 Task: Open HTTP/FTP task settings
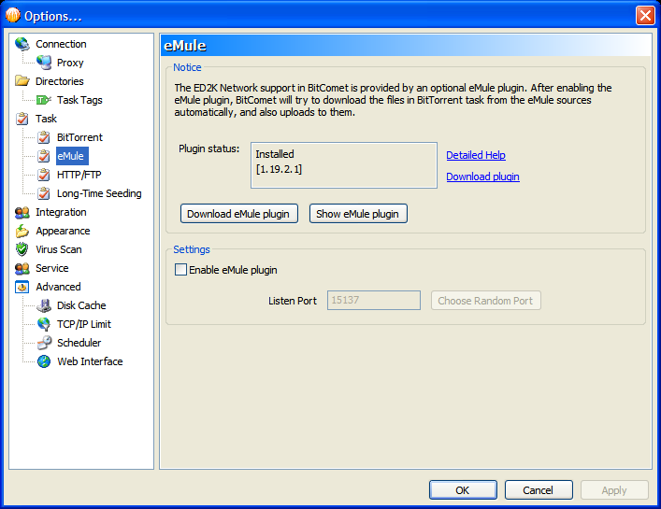(x=79, y=175)
